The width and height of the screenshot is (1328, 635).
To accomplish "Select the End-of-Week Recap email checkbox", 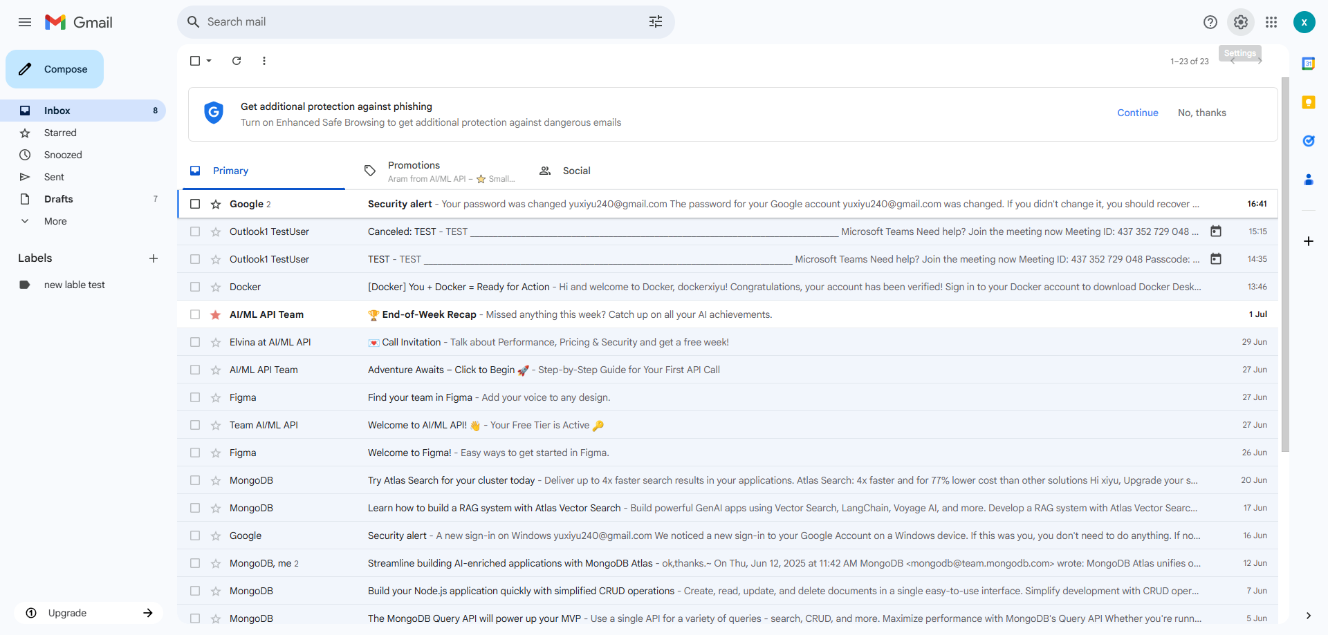I will [195, 314].
